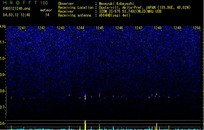Click the meteor echo just before 1245

(99, 95)
